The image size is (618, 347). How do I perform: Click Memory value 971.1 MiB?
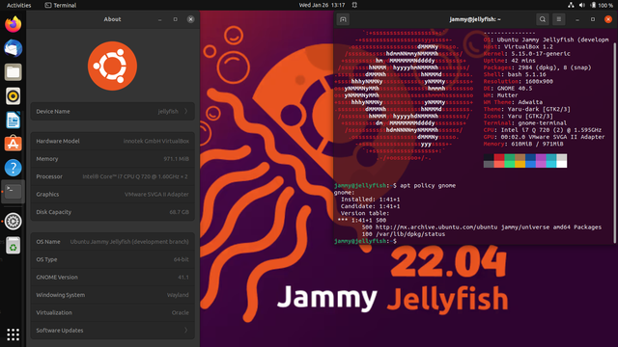point(176,159)
